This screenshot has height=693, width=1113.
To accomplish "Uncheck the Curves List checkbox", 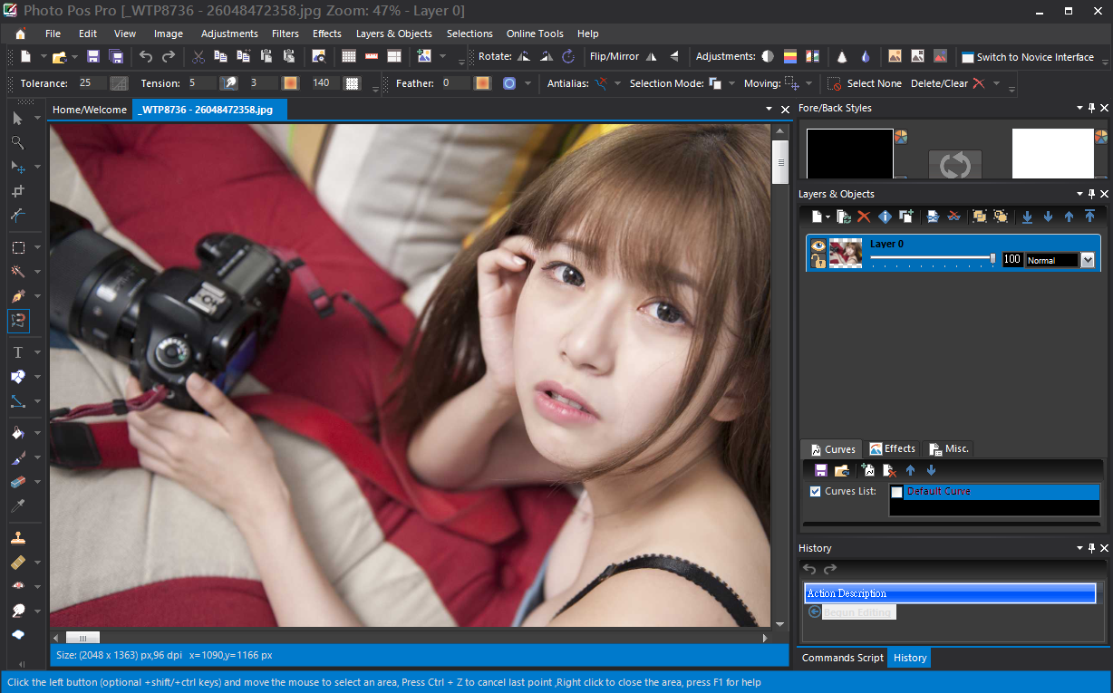I will click(x=815, y=491).
